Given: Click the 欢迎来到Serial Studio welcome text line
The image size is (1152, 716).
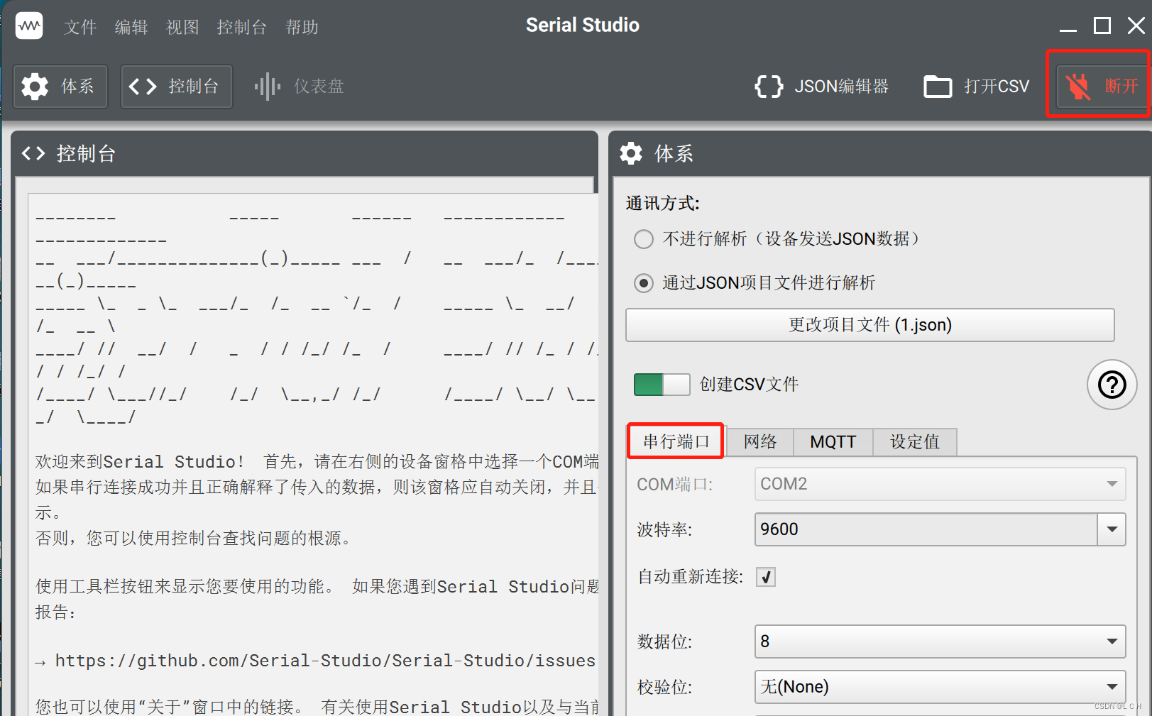Looking at the screenshot, I should (317, 462).
